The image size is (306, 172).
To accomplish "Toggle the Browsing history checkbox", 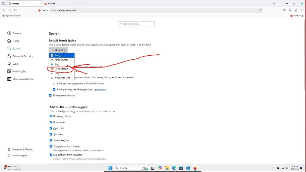I will 51,116.
